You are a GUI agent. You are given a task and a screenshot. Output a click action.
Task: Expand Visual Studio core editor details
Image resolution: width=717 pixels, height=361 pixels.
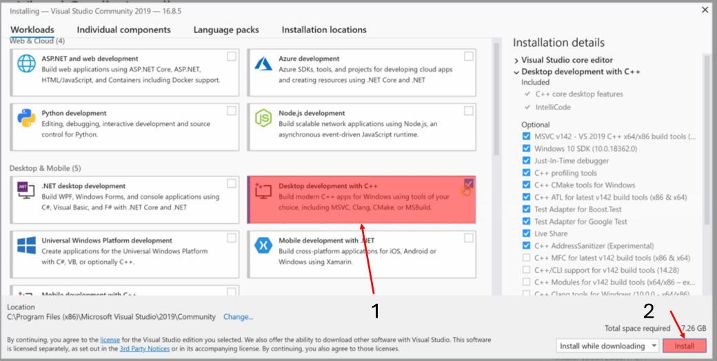(516, 61)
